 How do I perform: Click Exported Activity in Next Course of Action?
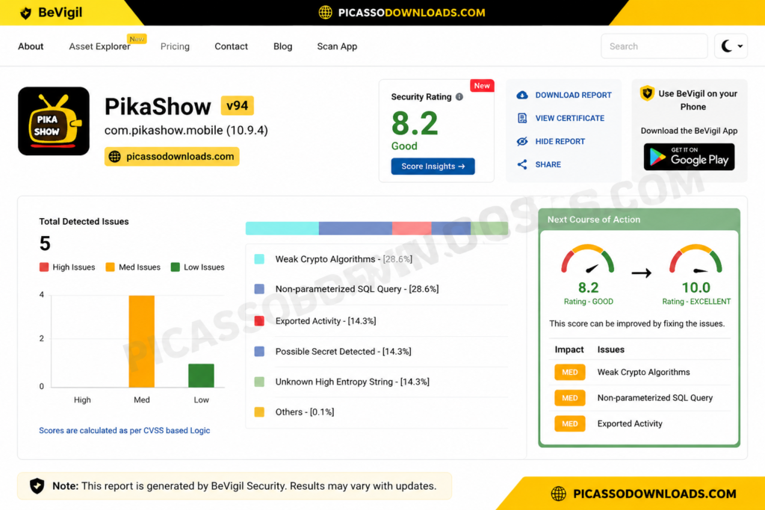(630, 423)
